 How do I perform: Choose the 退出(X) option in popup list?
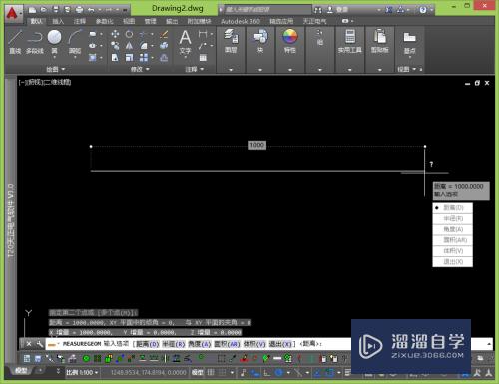452,262
